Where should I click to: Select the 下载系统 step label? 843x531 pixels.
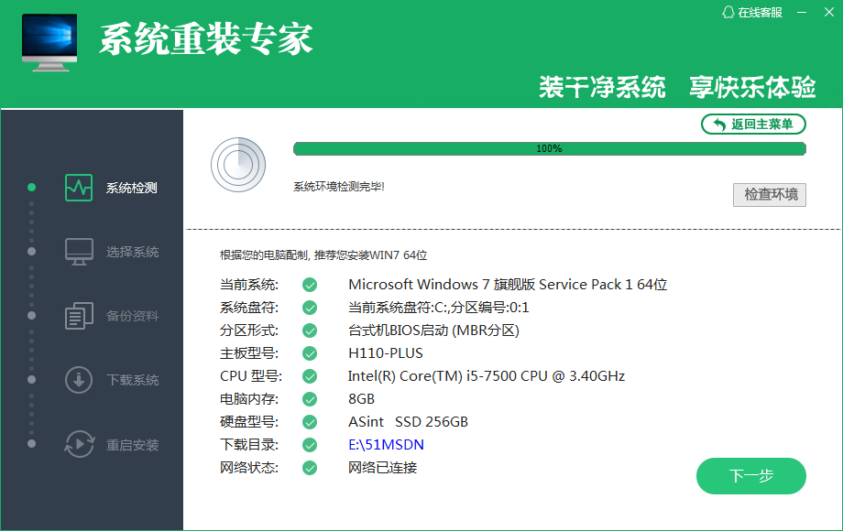point(132,380)
